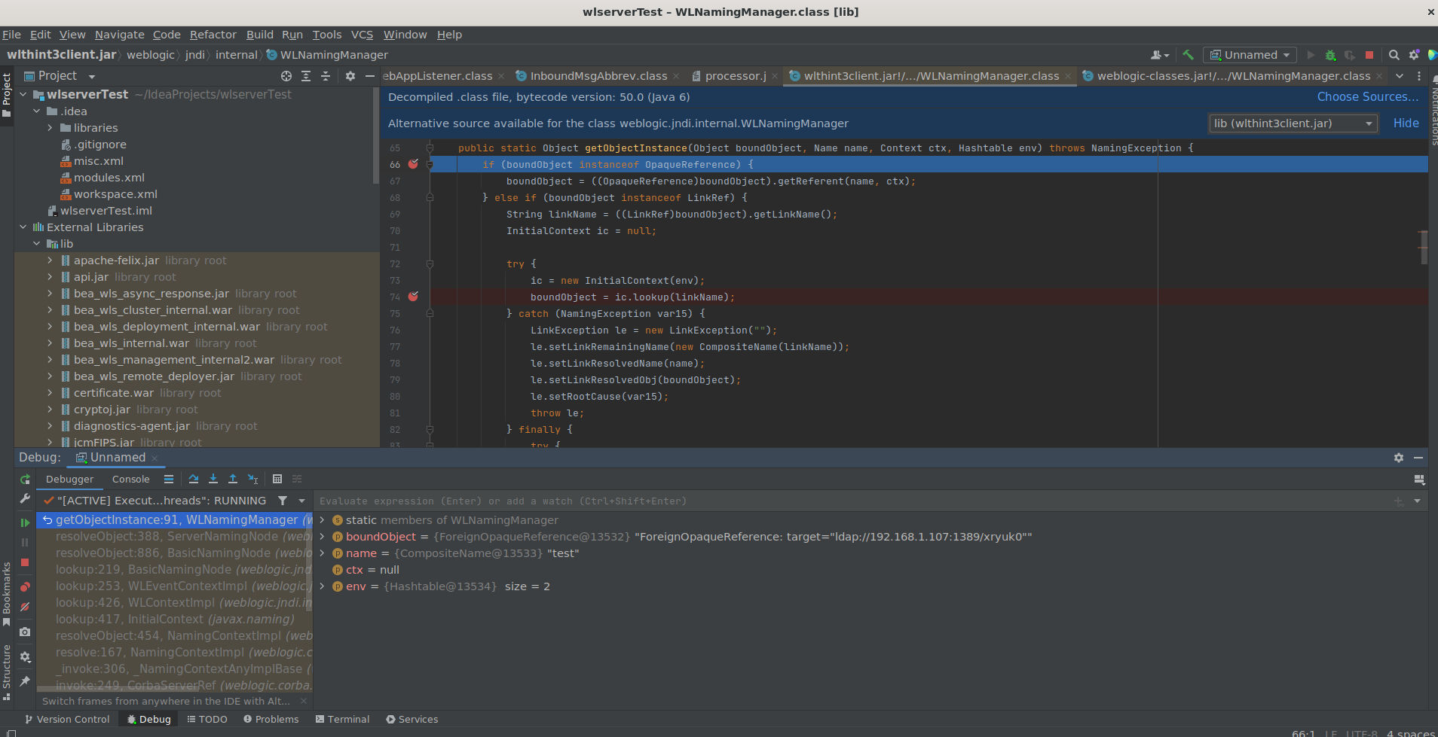Click the Evaluate Expression calculator icon
The image size is (1438, 737).
(x=277, y=479)
